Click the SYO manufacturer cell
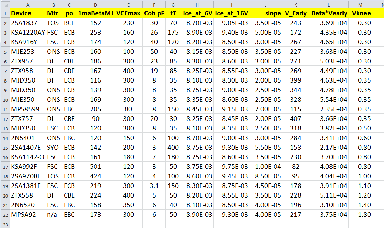 pyautogui.click(x=54, y=148)
